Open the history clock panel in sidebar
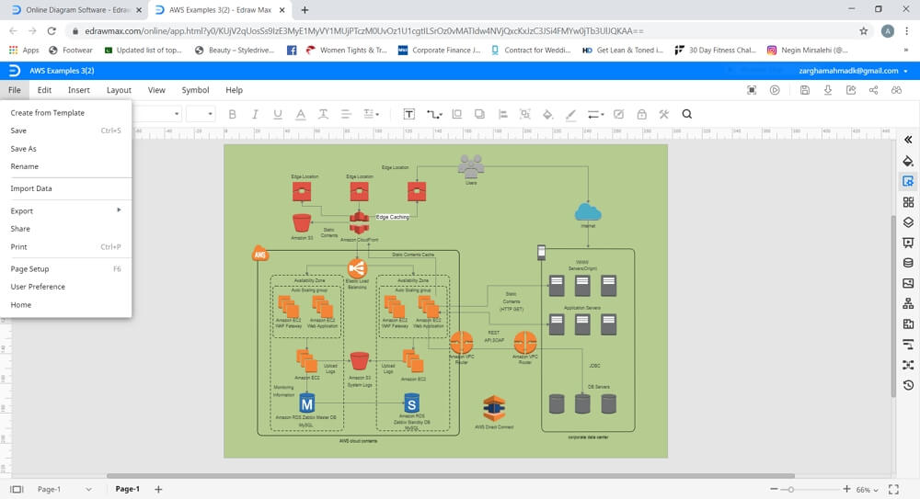This screenshot has width=920, height=499. (x=908, y=385)
